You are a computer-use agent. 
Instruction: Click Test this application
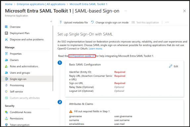click(145, 22)
